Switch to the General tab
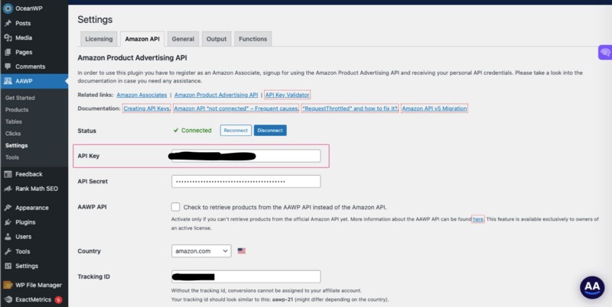Image resolution: width=612 pixels, height=307 pixels. [x=183, y=39]
